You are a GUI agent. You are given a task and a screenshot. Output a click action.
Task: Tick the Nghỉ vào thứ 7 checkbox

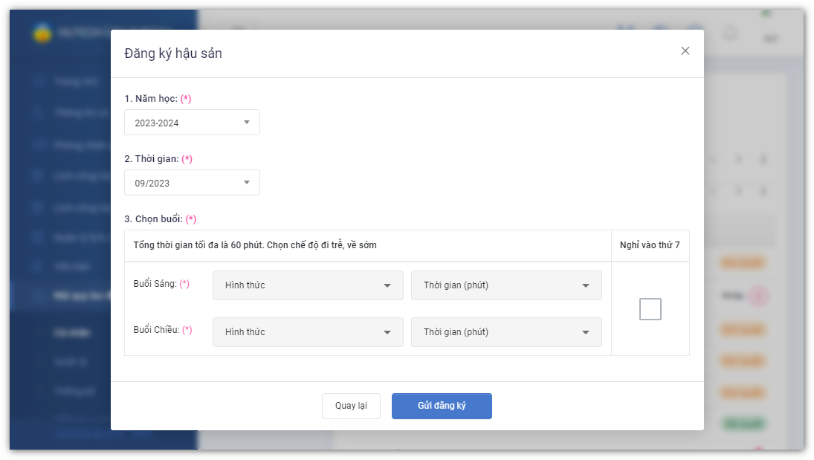(x=650, y=309)
